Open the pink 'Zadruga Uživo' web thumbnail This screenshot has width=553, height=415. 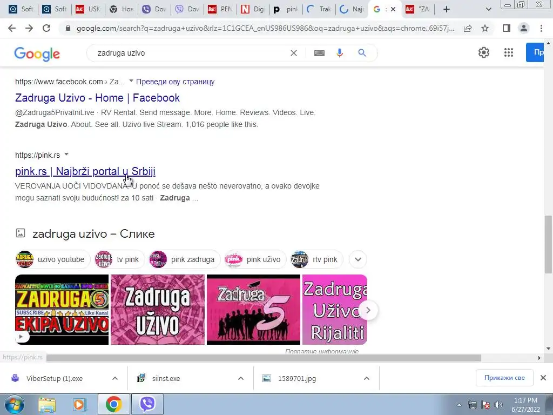pyautogui.click(x=158, y=310)
